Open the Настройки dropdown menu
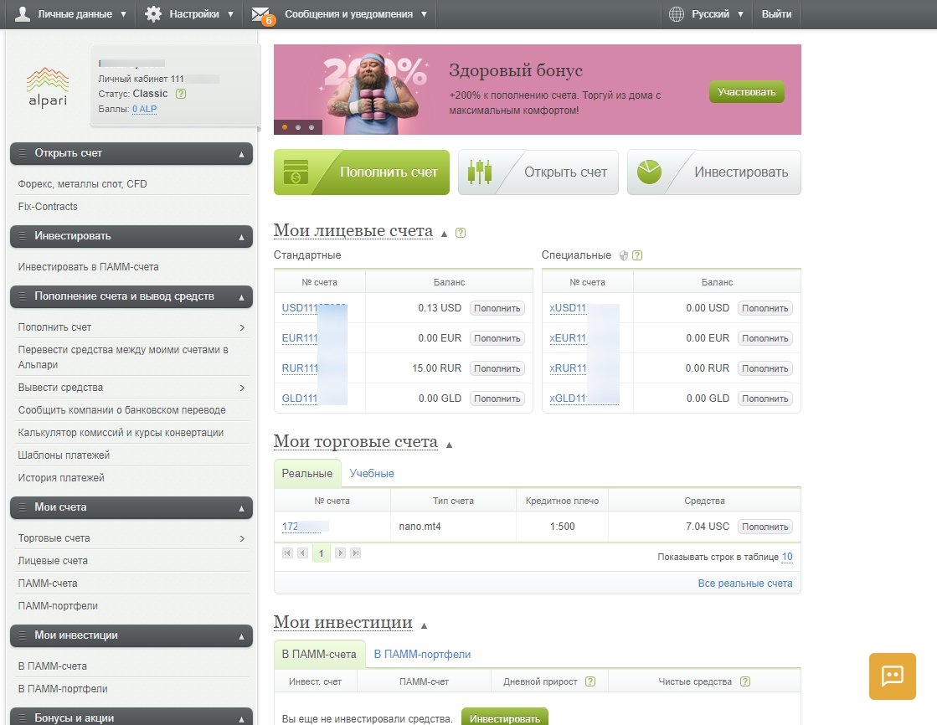The width and height of the screenshot is (937, 725). (189, 14)
